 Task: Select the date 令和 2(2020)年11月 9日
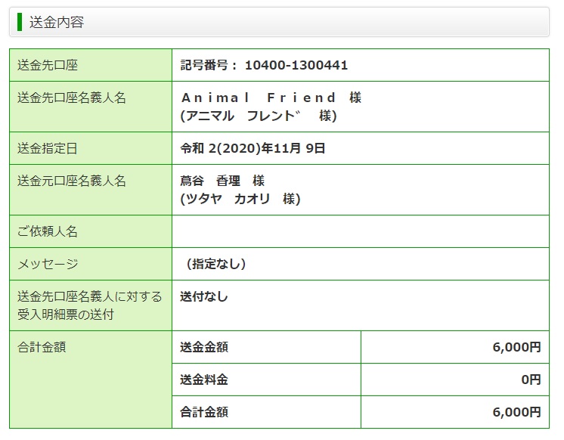253,148
